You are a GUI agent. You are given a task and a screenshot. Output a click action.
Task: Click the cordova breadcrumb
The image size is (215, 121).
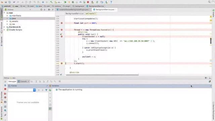56,6
